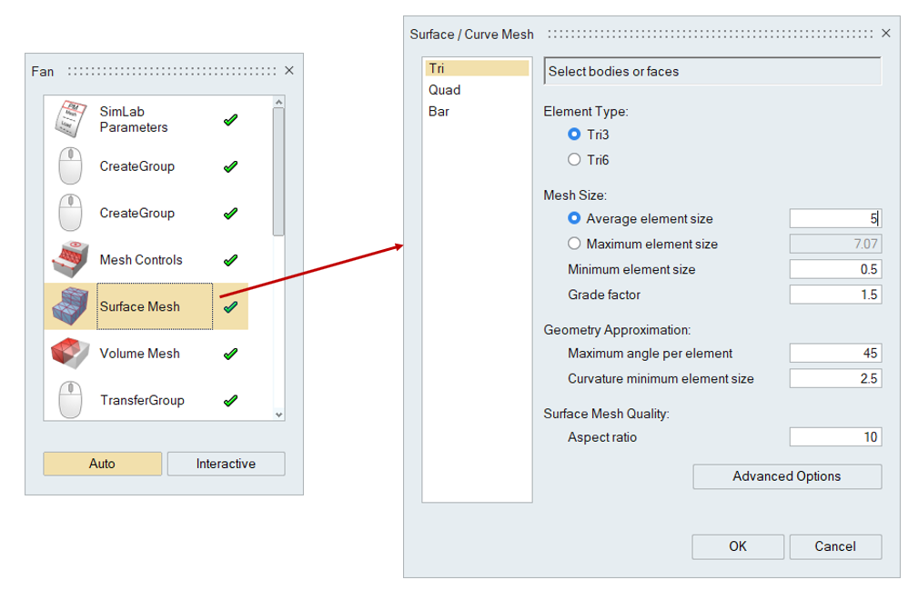
Task: Click the second CreateGroup mouse icon
Action: tap(70, 213)
